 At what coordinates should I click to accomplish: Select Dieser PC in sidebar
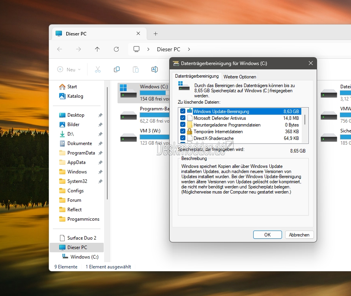[77, 247]
